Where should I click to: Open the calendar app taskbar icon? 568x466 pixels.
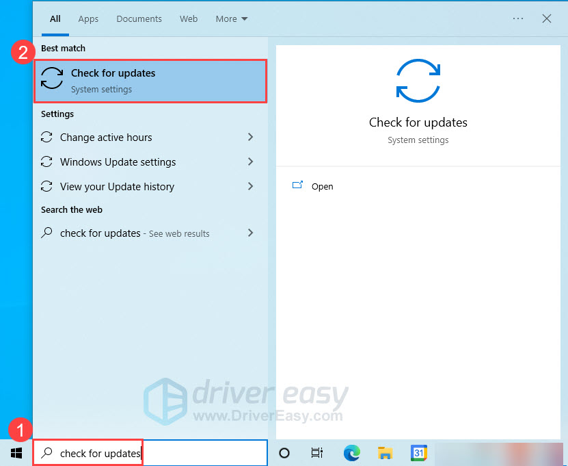418,453
